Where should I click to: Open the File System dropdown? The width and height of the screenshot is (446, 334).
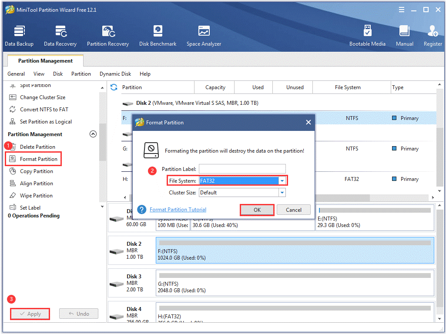(282, 181)
